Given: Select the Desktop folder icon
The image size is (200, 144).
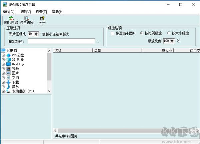Looking at the screenshot, I should [x=8, y=64].
